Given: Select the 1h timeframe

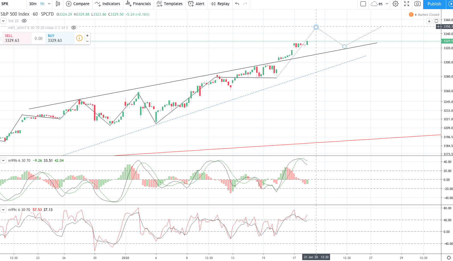Looking at the screenshot, I should pos(42,4).
